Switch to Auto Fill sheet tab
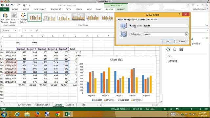The height and width of the screenshot is (118, 210). [70, 105]
